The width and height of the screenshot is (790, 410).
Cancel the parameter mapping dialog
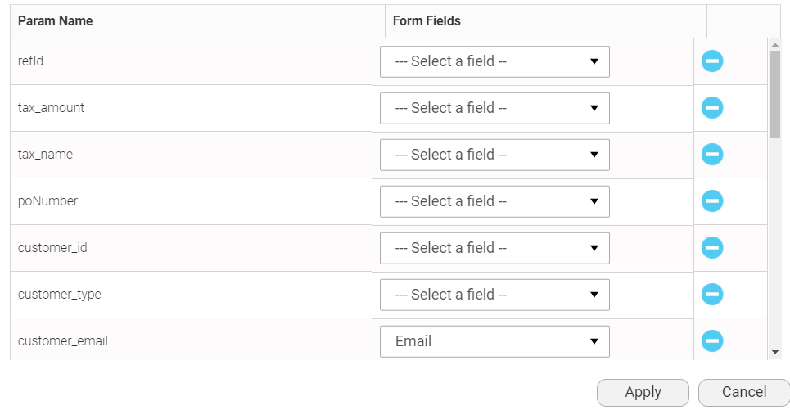coord(743,392)
